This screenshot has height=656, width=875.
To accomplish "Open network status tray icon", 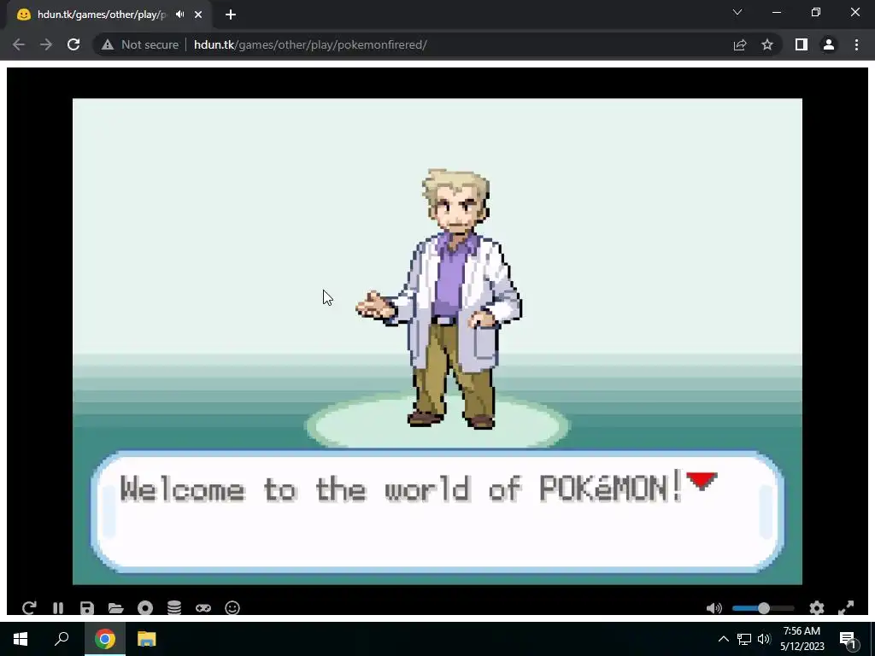I will point(744,639).
